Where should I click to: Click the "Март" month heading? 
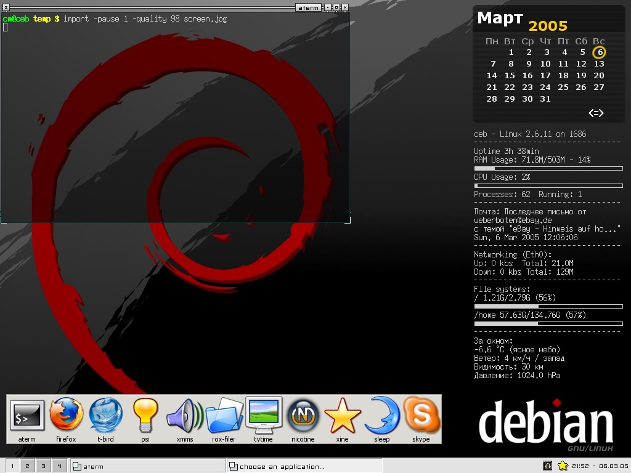pos(500,18)
